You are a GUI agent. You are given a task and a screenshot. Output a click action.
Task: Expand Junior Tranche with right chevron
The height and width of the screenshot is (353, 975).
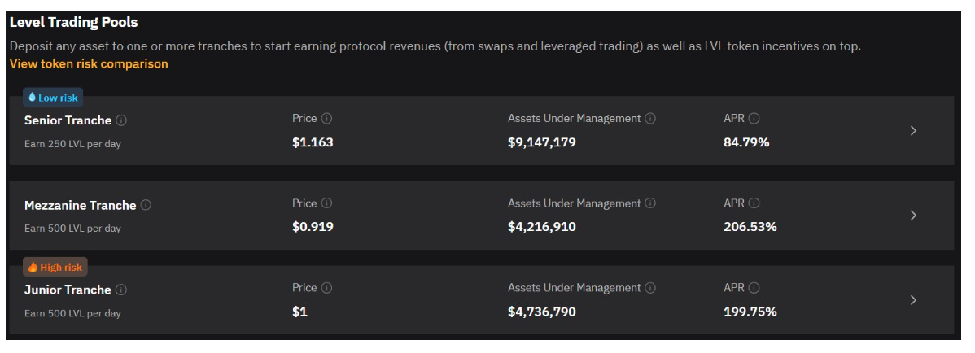click(913, 299)
